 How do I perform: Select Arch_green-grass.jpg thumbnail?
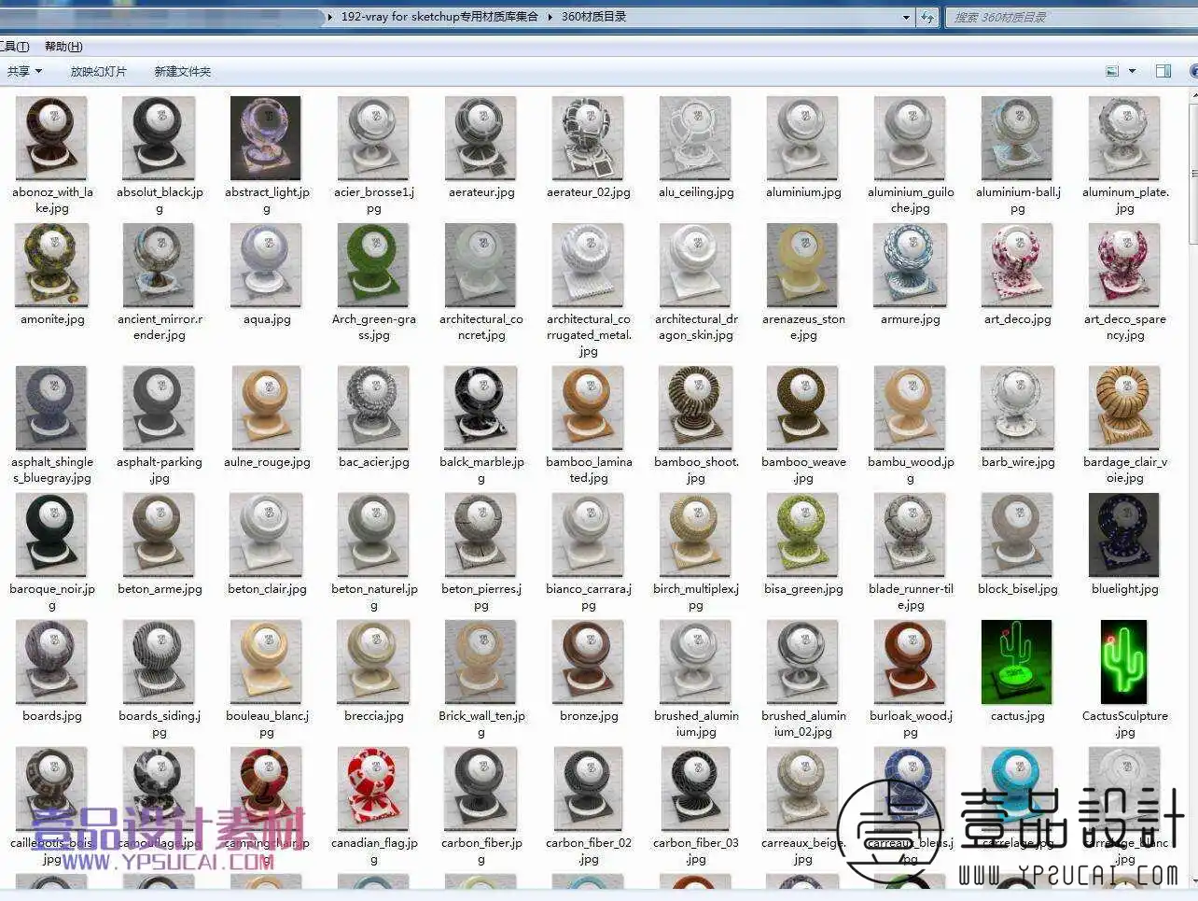[x=373, y=265]
